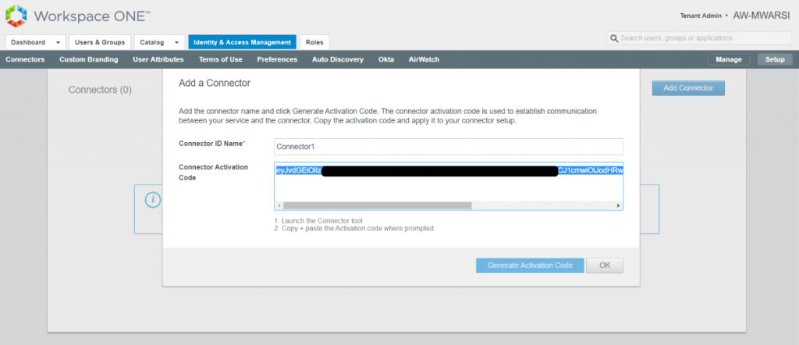This screenshot has width=799, height=345.
Task: Open Auto Discovery section
Action: [x=338, y=59]
